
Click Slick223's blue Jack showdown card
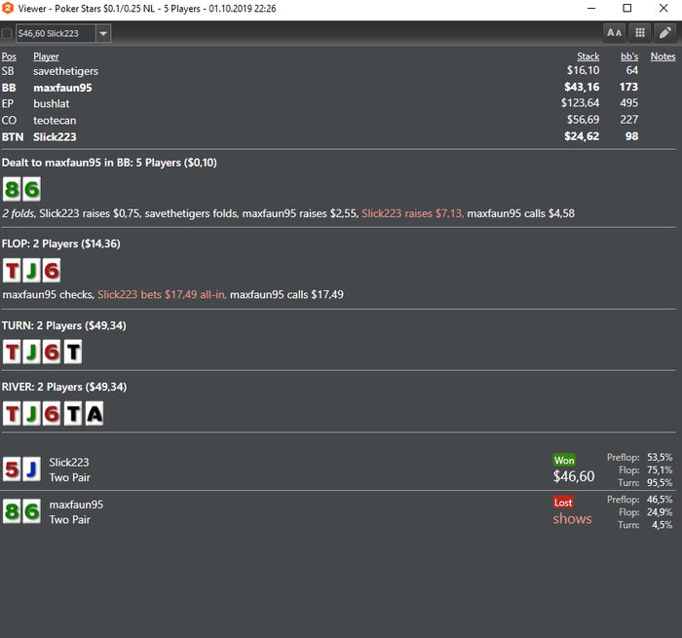(32, 469)
